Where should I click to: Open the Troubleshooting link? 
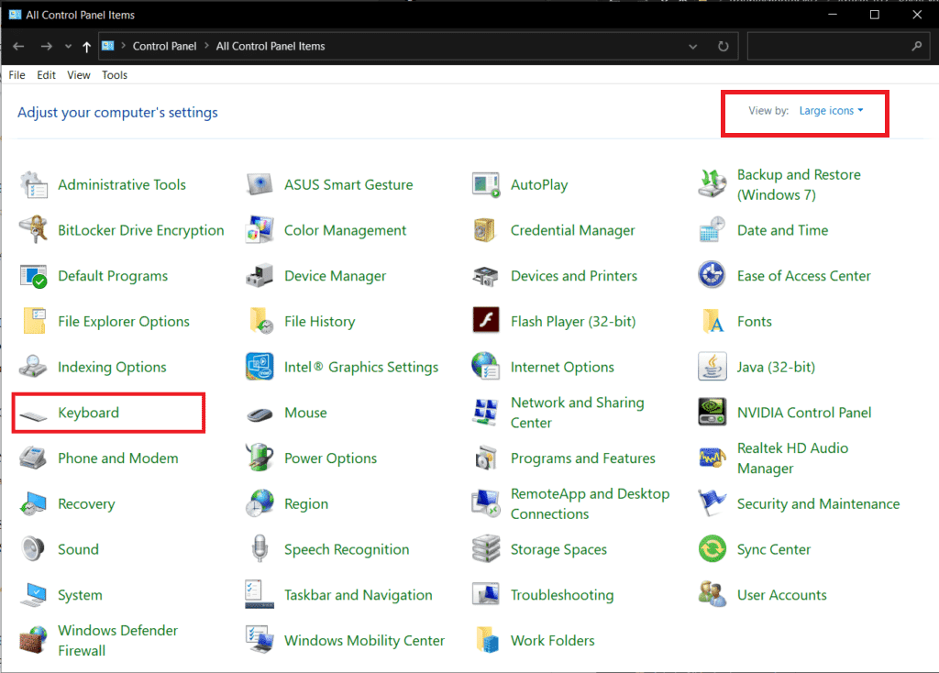pos(562,594)
